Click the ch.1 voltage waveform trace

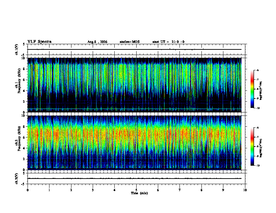pos(135,49)
